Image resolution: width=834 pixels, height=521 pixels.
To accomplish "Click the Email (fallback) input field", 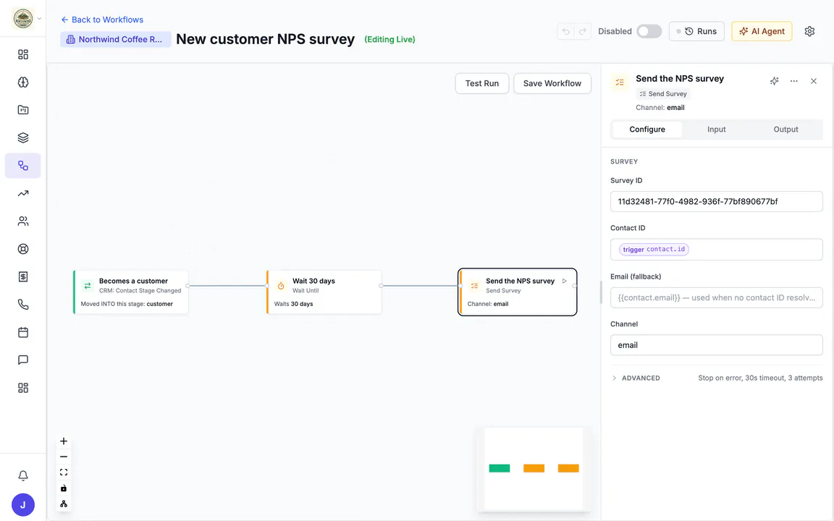I will (x=717, y=297).
